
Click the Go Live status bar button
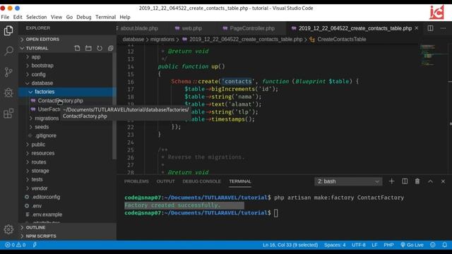[412, 245]
